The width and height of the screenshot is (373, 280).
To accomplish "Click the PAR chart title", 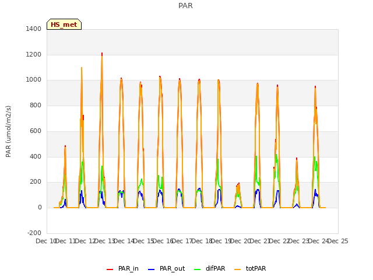I will [x=185, y=6].
